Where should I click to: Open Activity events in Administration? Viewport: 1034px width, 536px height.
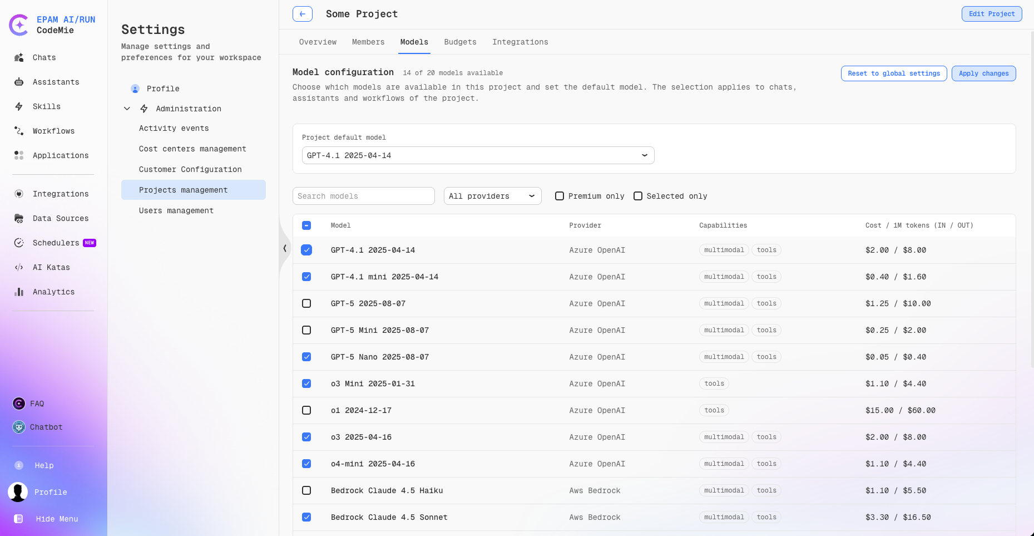(194, 128)
